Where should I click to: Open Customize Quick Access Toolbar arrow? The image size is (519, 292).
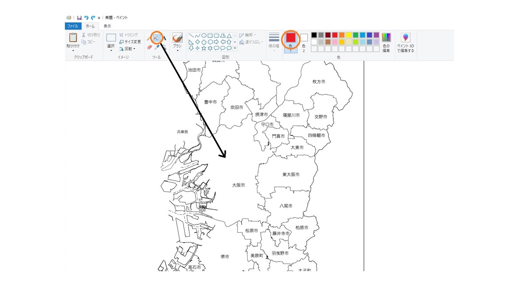[99, 18]
